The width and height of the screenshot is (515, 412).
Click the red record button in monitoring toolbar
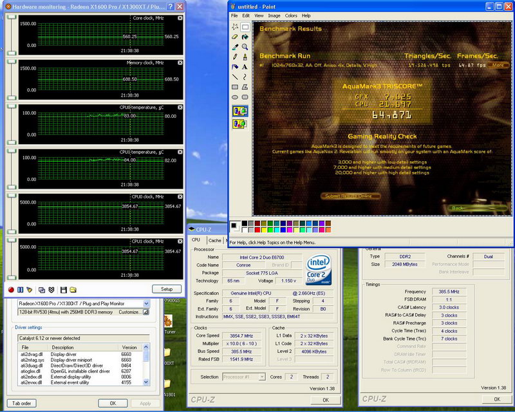(11, 290)
